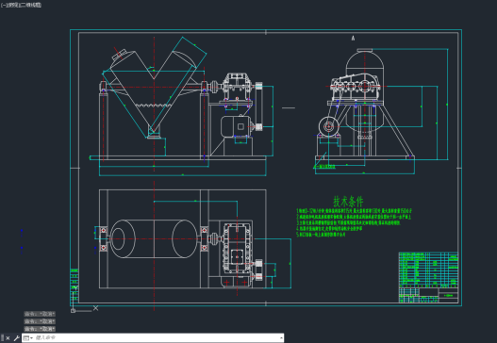
Task: Select the green 技术条件 heading text
Action: [x=348, y=202]
